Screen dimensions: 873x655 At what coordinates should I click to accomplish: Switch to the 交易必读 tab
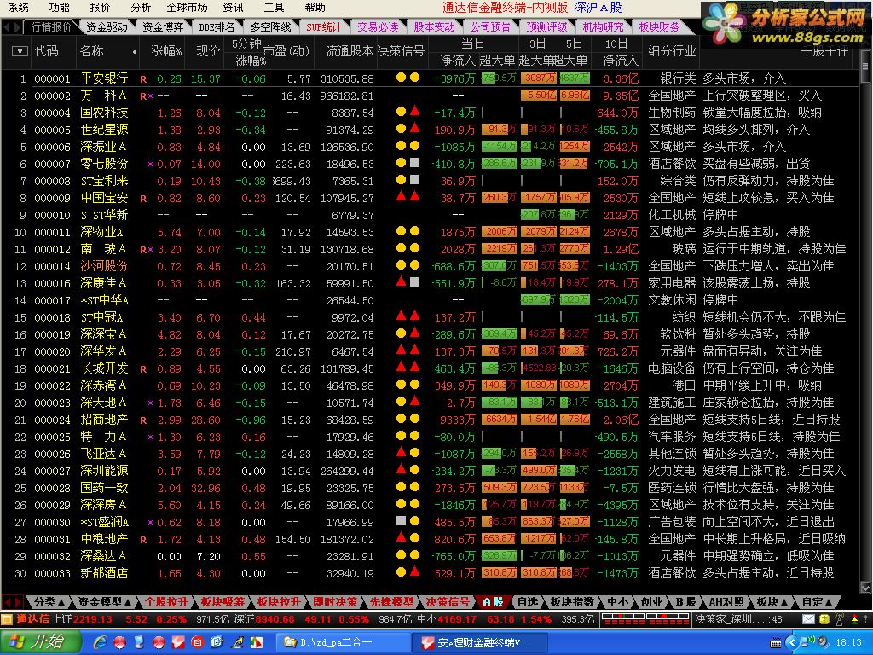point(378,26)
